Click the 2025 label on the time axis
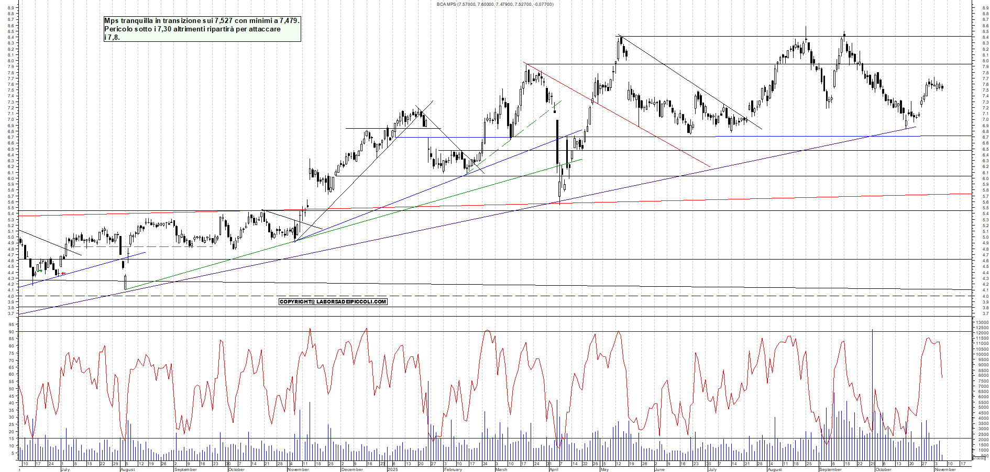Viewport: 990px width, 472px height. (392, 470)
